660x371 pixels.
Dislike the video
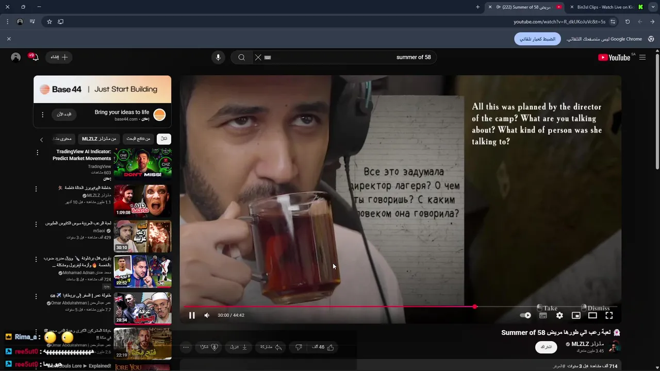299,347
